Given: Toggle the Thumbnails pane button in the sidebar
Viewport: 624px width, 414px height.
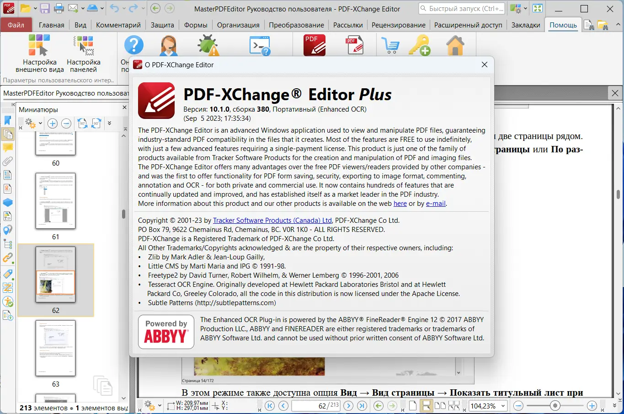Looking at the screenshot, I should pos(8,134).
